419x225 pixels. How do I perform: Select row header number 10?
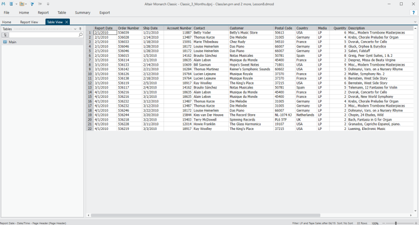tap(90, 74)
